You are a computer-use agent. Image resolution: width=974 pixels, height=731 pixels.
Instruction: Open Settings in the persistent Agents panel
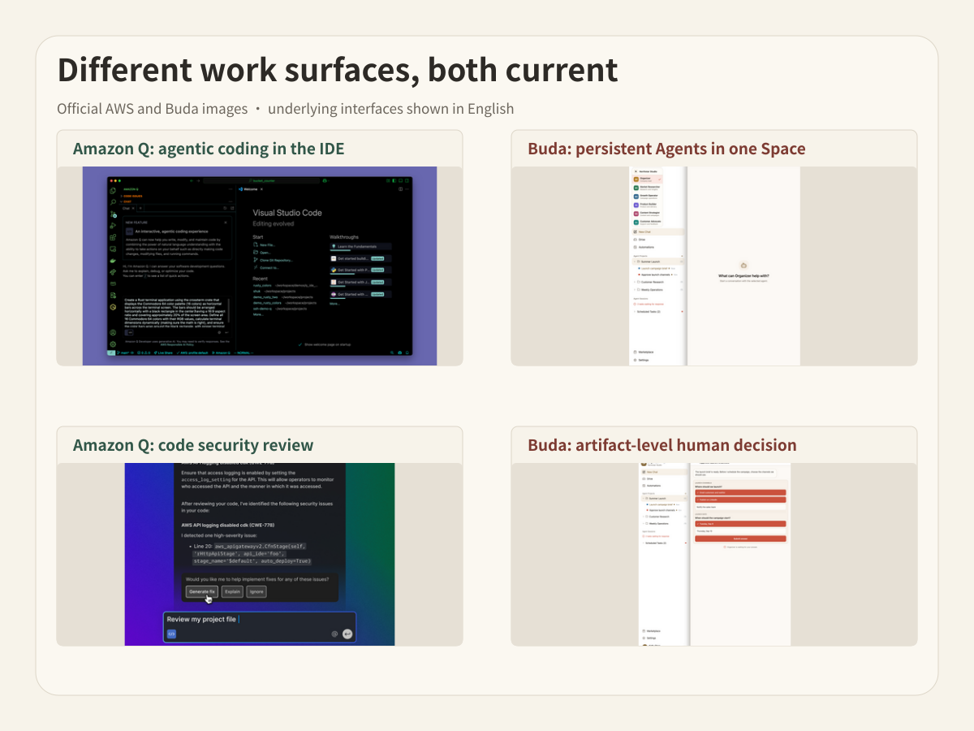coord(641,360)
